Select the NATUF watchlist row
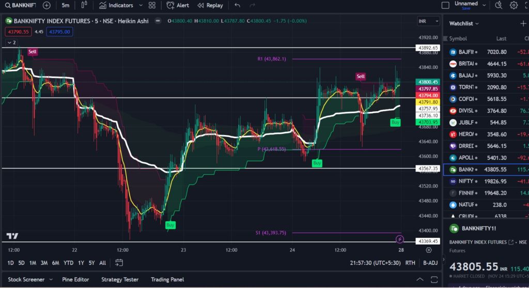529x288 pixels. tap(486, 205)
